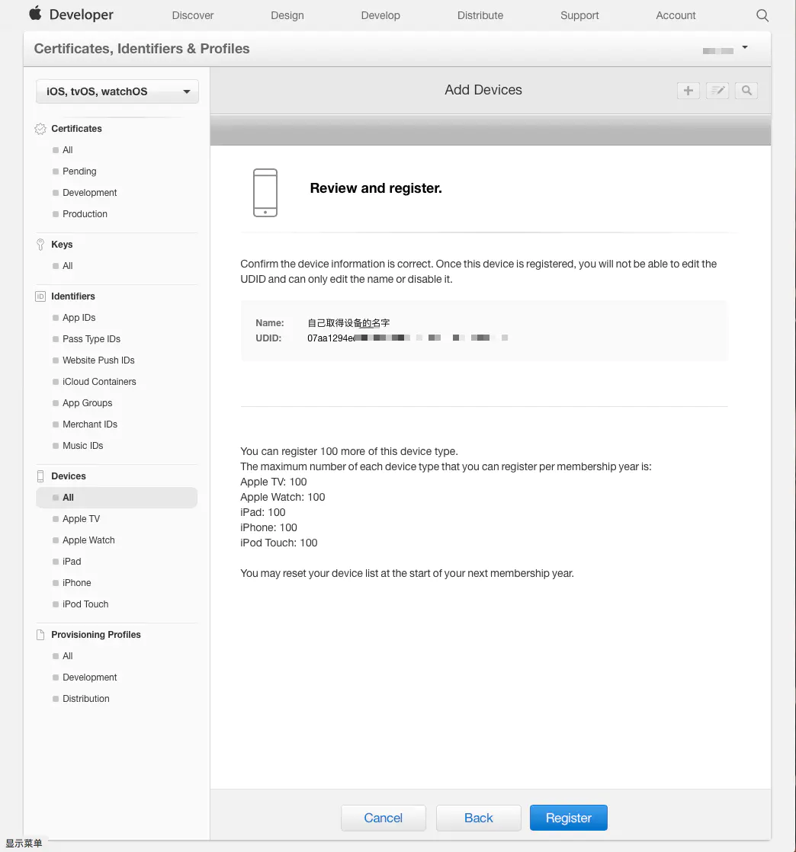Click the add device plus icon
Viewport: 796px width, 852px height.
tap(688, 91)
